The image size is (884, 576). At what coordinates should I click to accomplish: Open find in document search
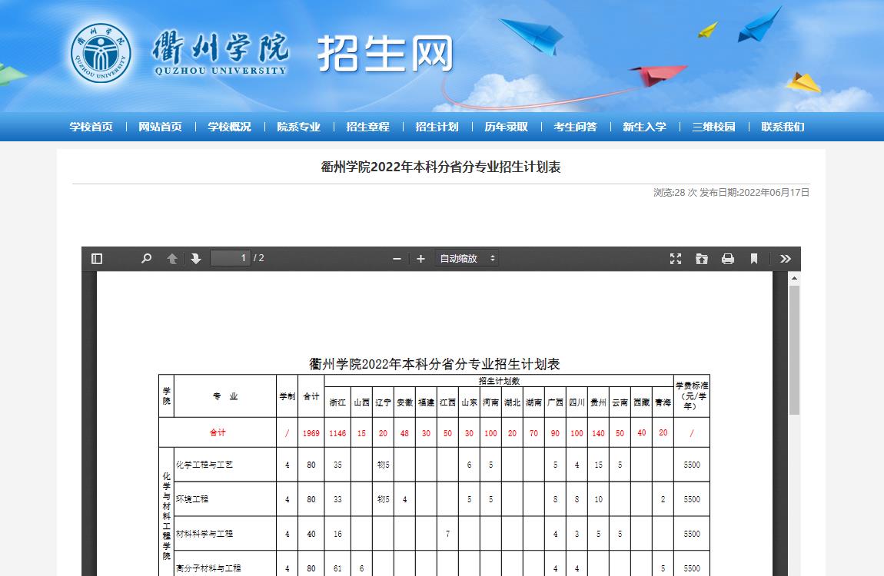(x=147, y=259)
